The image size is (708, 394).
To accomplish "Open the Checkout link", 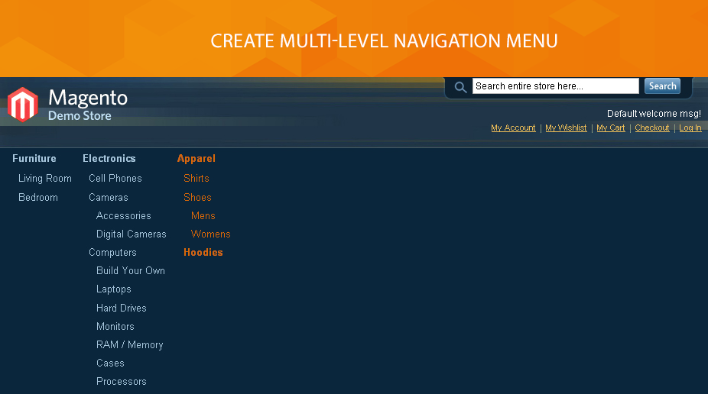I will point(652,128).
